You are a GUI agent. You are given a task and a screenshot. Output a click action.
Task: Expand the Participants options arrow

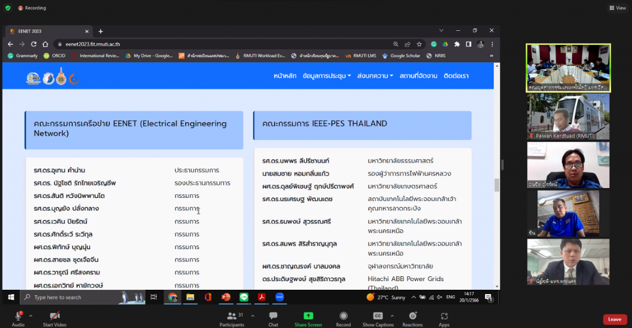[250, 314]
